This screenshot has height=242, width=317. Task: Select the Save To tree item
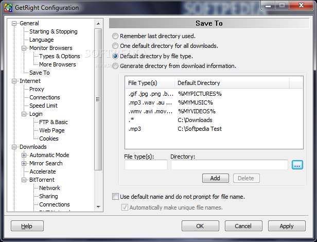tap(40, 73)
